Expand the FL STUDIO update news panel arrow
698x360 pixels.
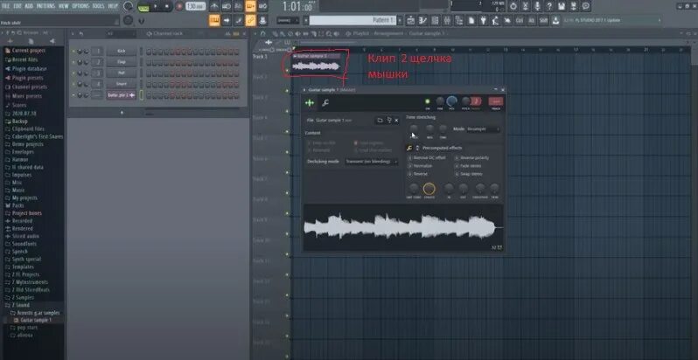[660, 20]
